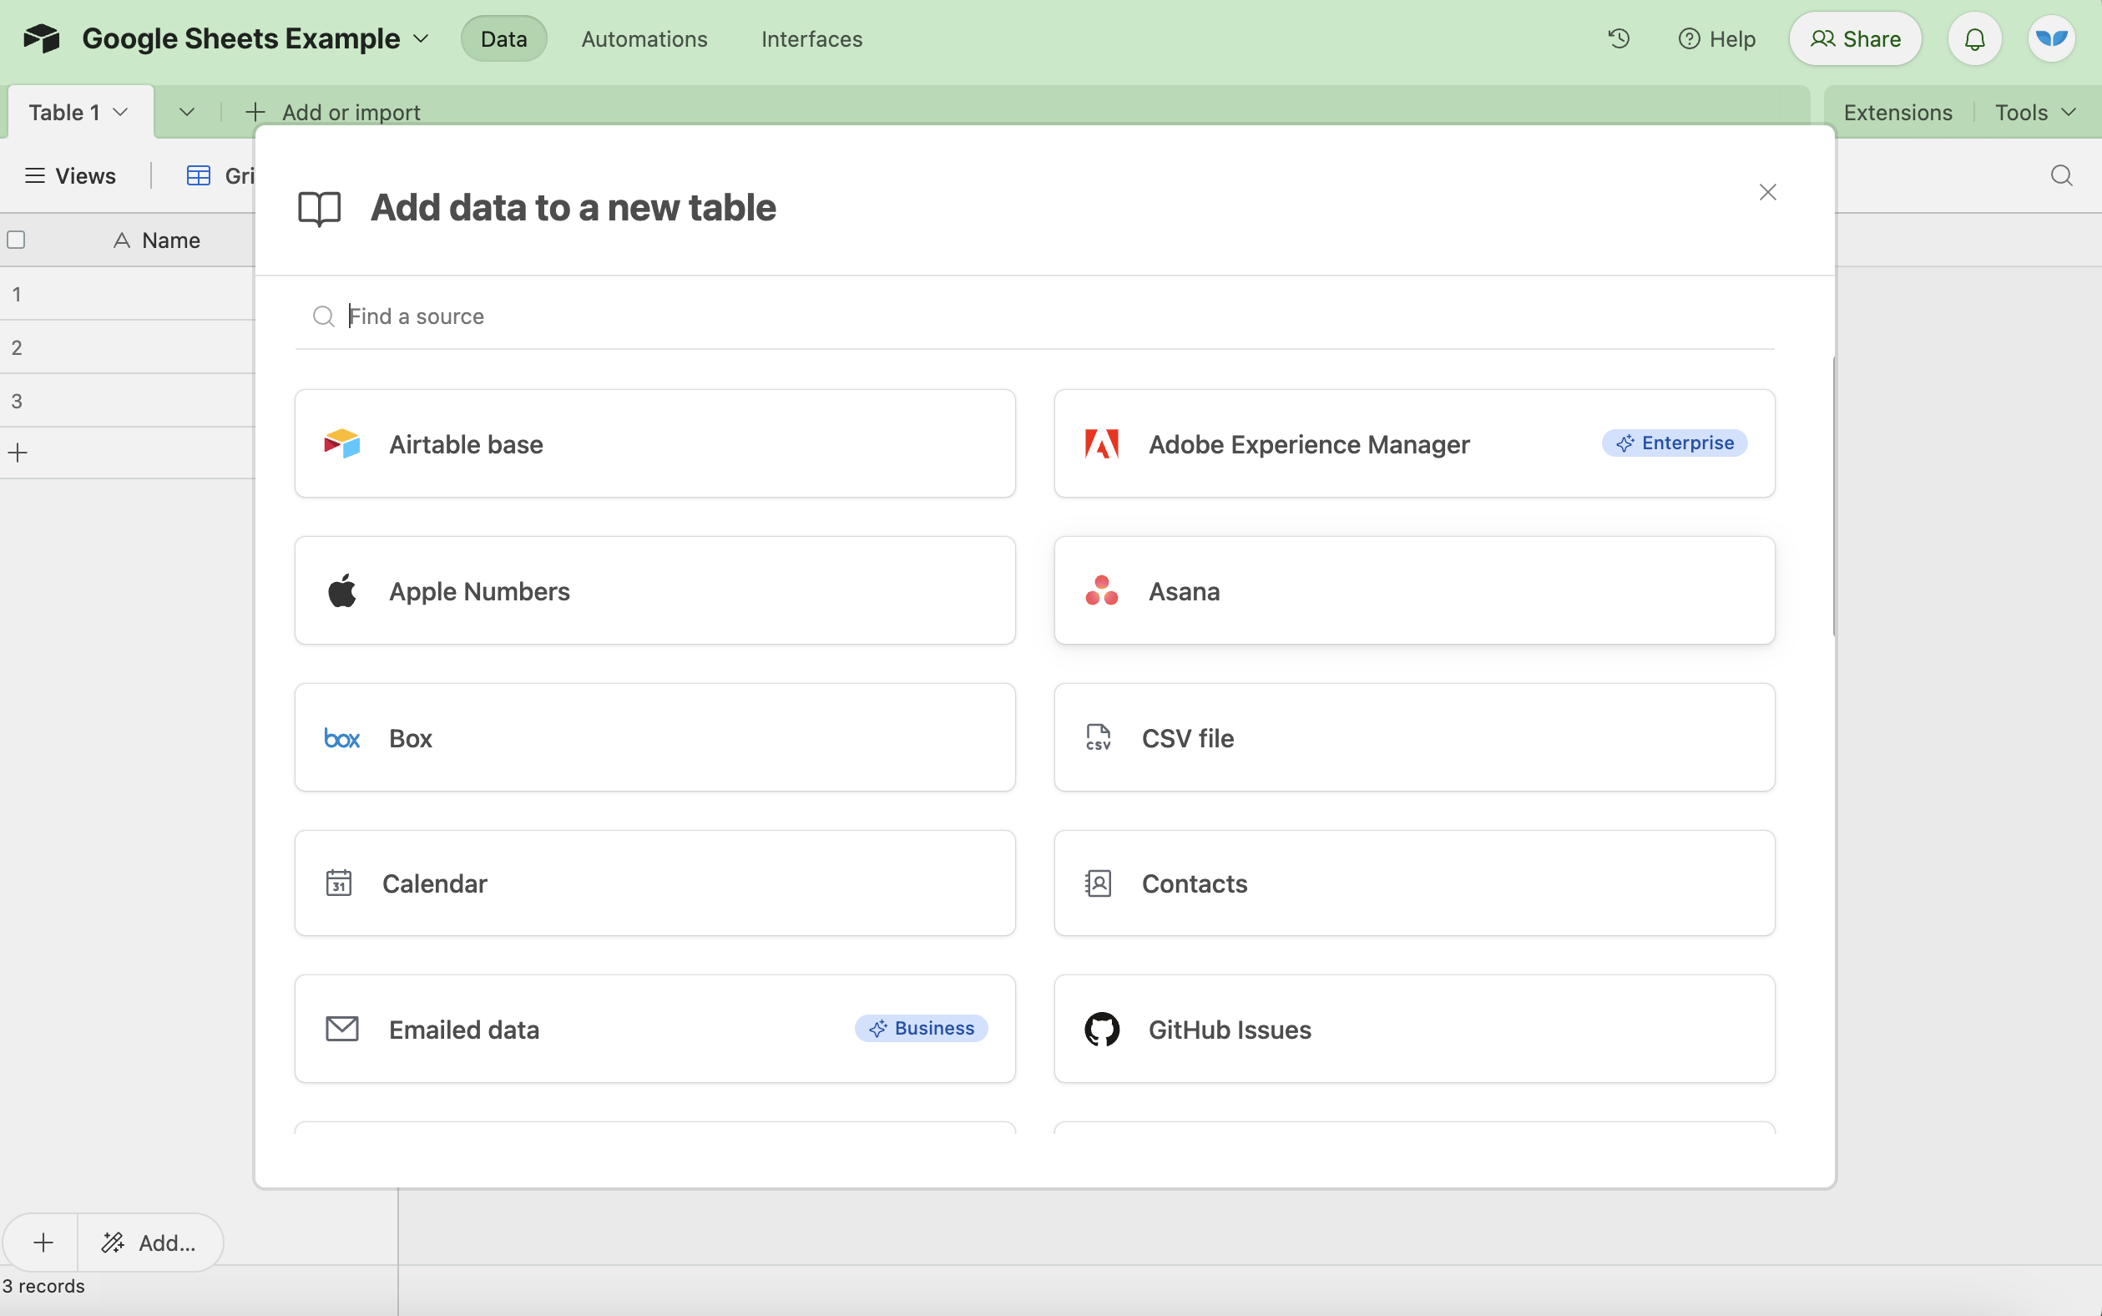Expand the tables list chevron
Viewport: 2102px width, 1316px height.
click(x=186, y=112)
